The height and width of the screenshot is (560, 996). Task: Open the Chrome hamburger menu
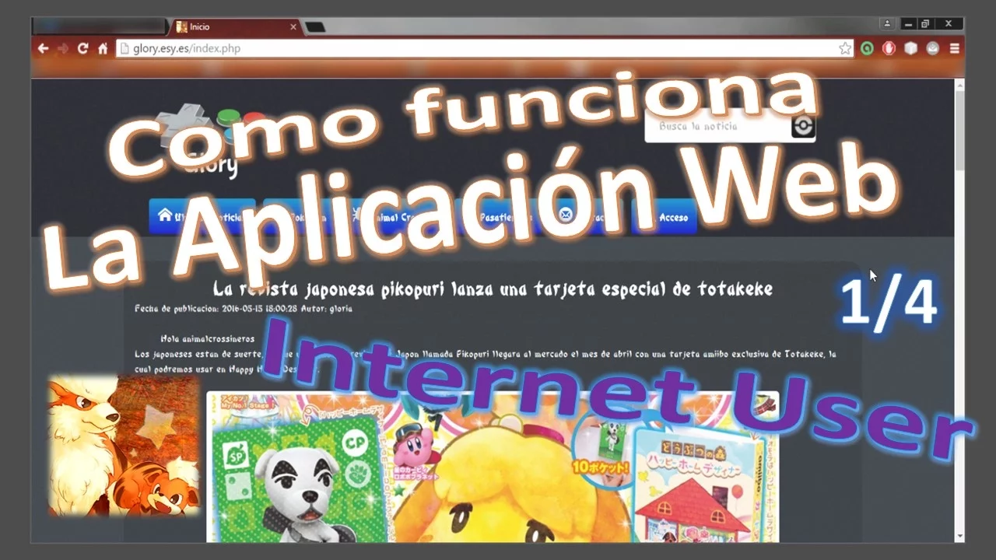955,48
